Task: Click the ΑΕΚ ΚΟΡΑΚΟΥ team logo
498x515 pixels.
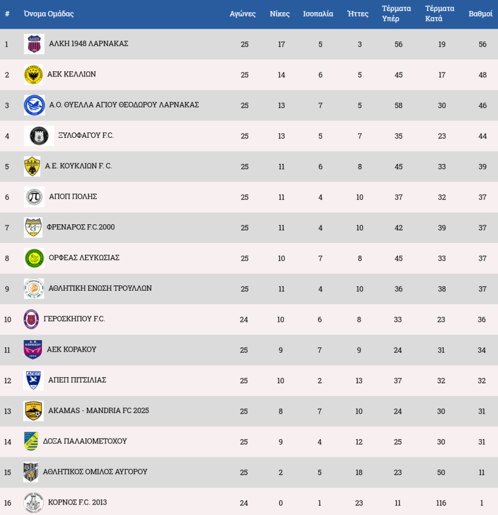Action: [33, 350]
